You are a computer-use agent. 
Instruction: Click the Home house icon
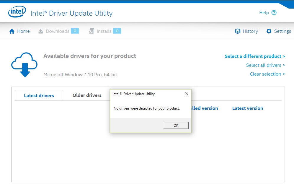12,31
